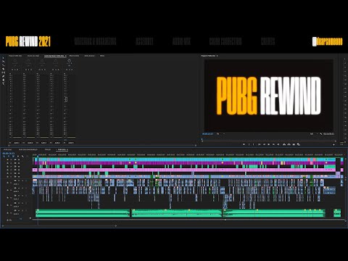348x261 pixels.
Task: Select the active sequence tab in the timeline panel
Action: click(x=62, y=149)
